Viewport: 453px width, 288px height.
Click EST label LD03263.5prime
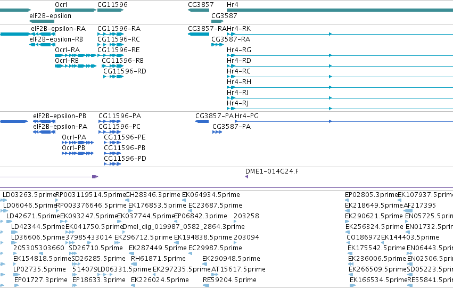[x=29, y=195]
